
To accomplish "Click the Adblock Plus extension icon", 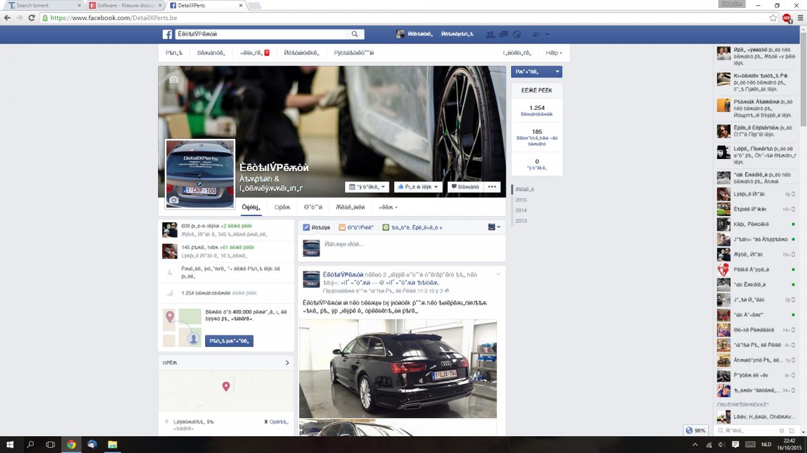I will click(786, 18).
